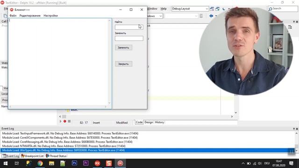Switch to the Breakpoint List tab

pyautogui.click(x=32, y=156)
